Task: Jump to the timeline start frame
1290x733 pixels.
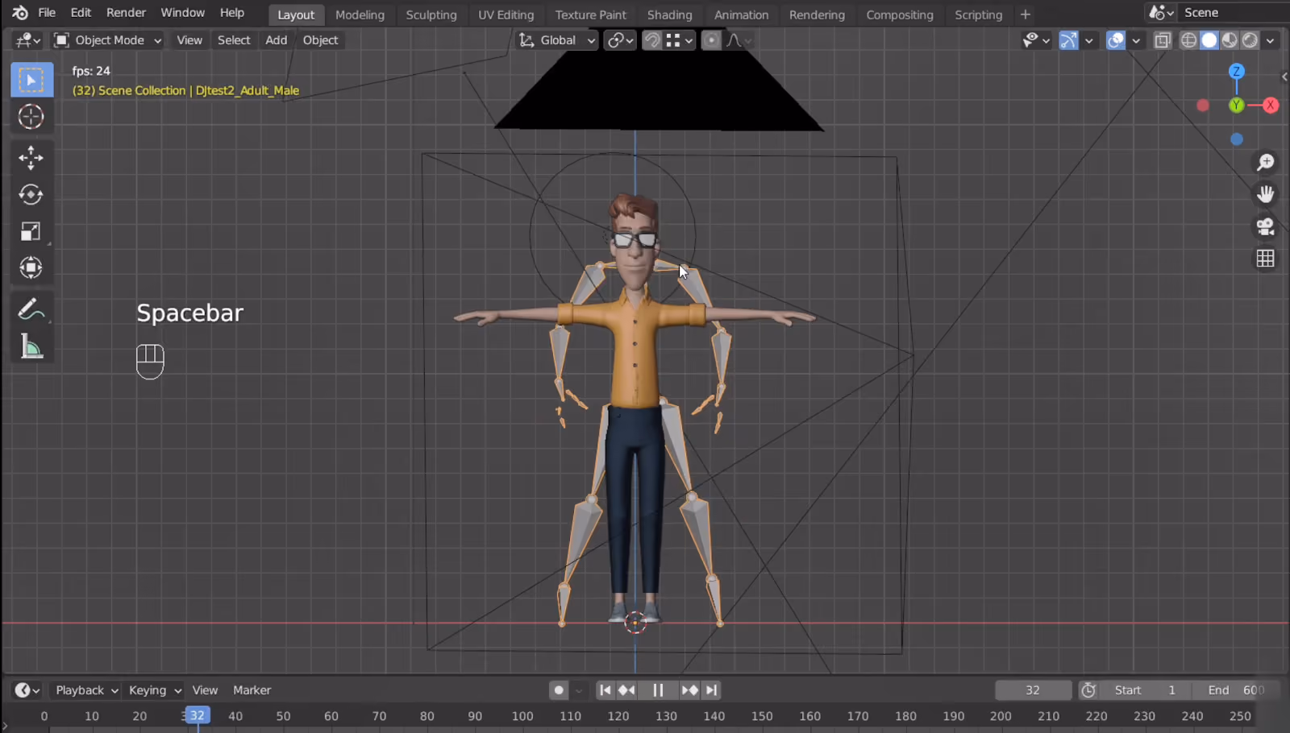Action: pos(605,690)
